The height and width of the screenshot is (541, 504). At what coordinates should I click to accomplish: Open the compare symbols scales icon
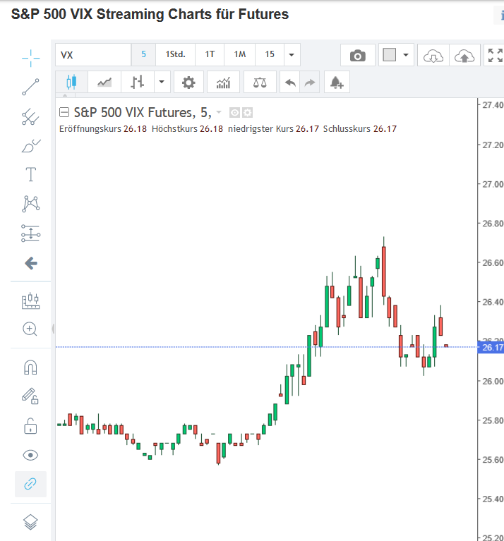(260, 83)
